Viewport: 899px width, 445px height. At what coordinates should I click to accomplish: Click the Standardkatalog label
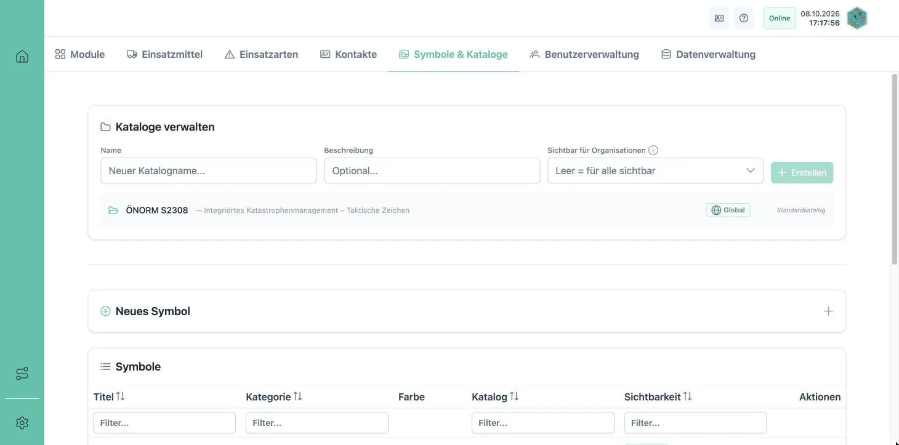click(x=801, y=210)
